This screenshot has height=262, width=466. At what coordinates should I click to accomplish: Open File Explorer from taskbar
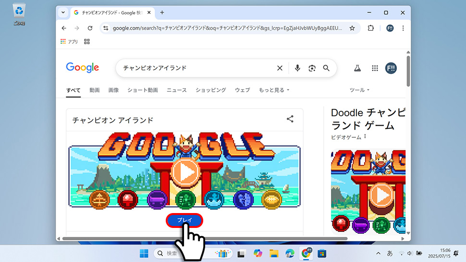(x=274, y=254)
